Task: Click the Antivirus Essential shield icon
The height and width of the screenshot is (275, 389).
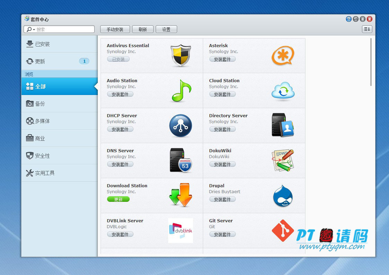Action: pos(181,55)
